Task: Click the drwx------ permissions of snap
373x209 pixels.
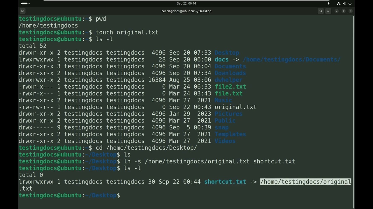Action: click(x=36, y=127)
